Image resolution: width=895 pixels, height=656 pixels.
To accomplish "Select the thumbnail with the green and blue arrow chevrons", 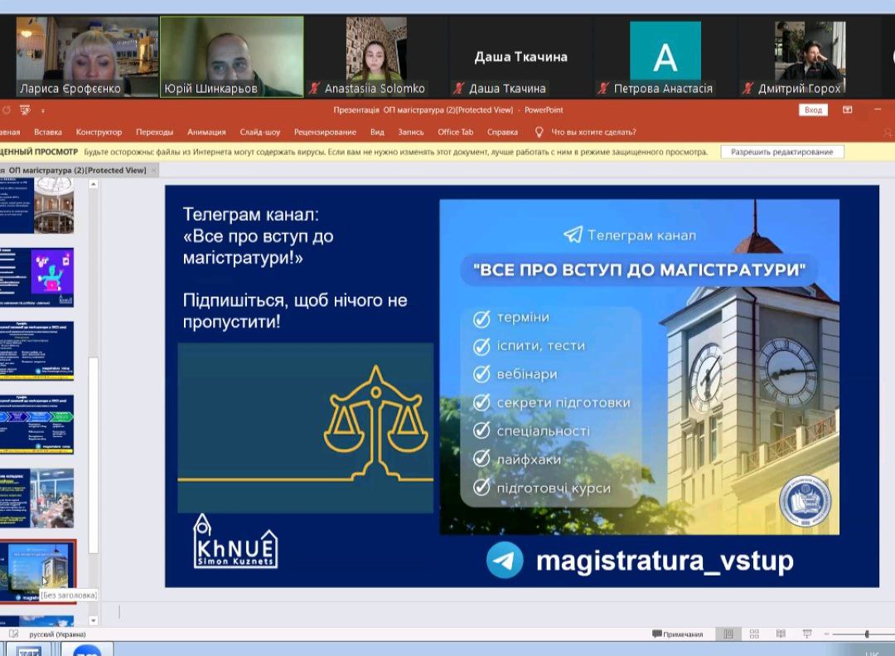I will point(37,425).
